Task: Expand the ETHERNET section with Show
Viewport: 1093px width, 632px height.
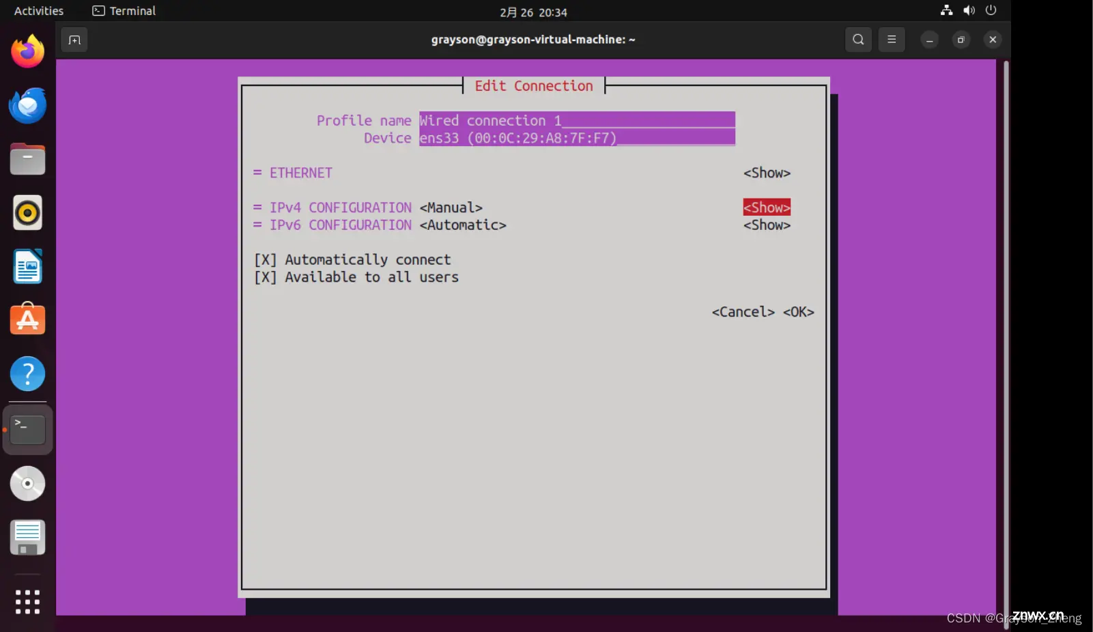Action: tap(767, 173)
